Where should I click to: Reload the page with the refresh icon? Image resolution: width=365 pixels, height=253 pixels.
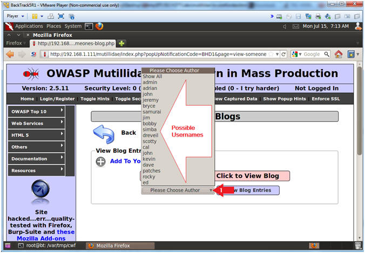pyautogui.click(x=283, y=54)
